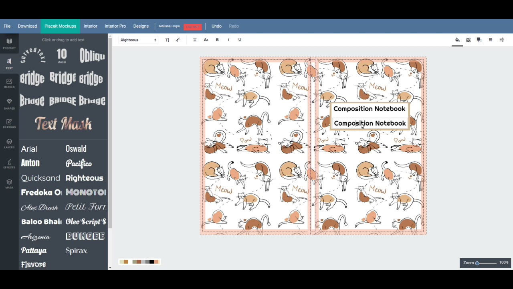Viewport: 513px width, 289px height.
Task: Open the Effects panel
Action: pos(9,164)
